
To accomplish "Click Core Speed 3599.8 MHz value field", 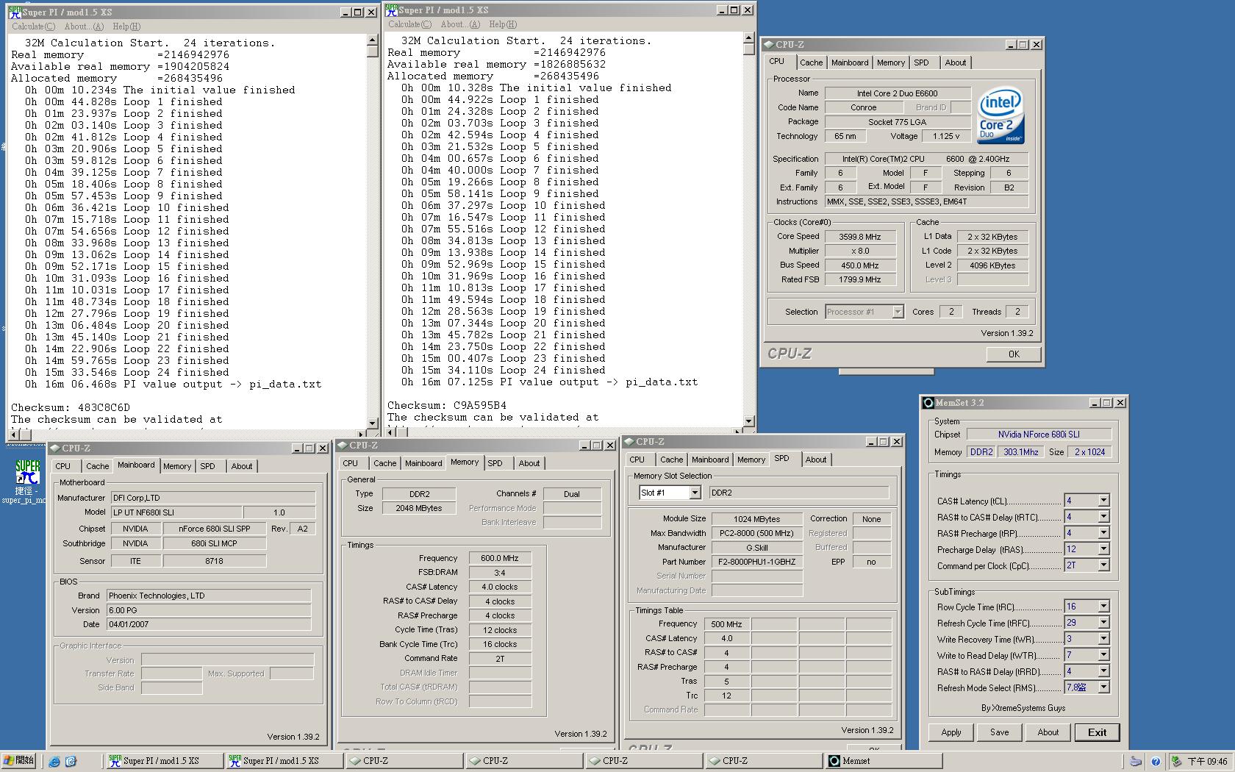I will 860,237.
